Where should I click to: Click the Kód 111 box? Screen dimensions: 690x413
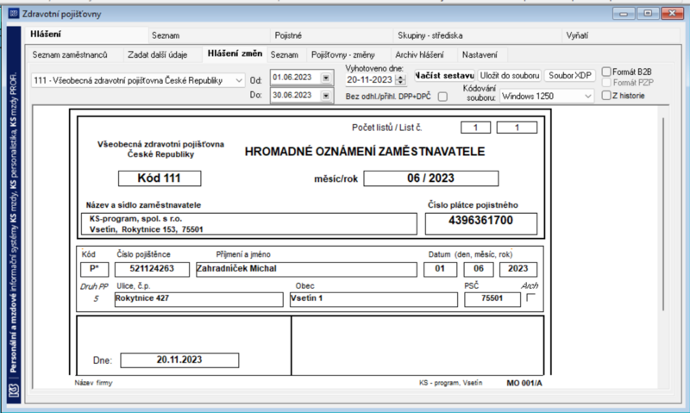(160, 178)
